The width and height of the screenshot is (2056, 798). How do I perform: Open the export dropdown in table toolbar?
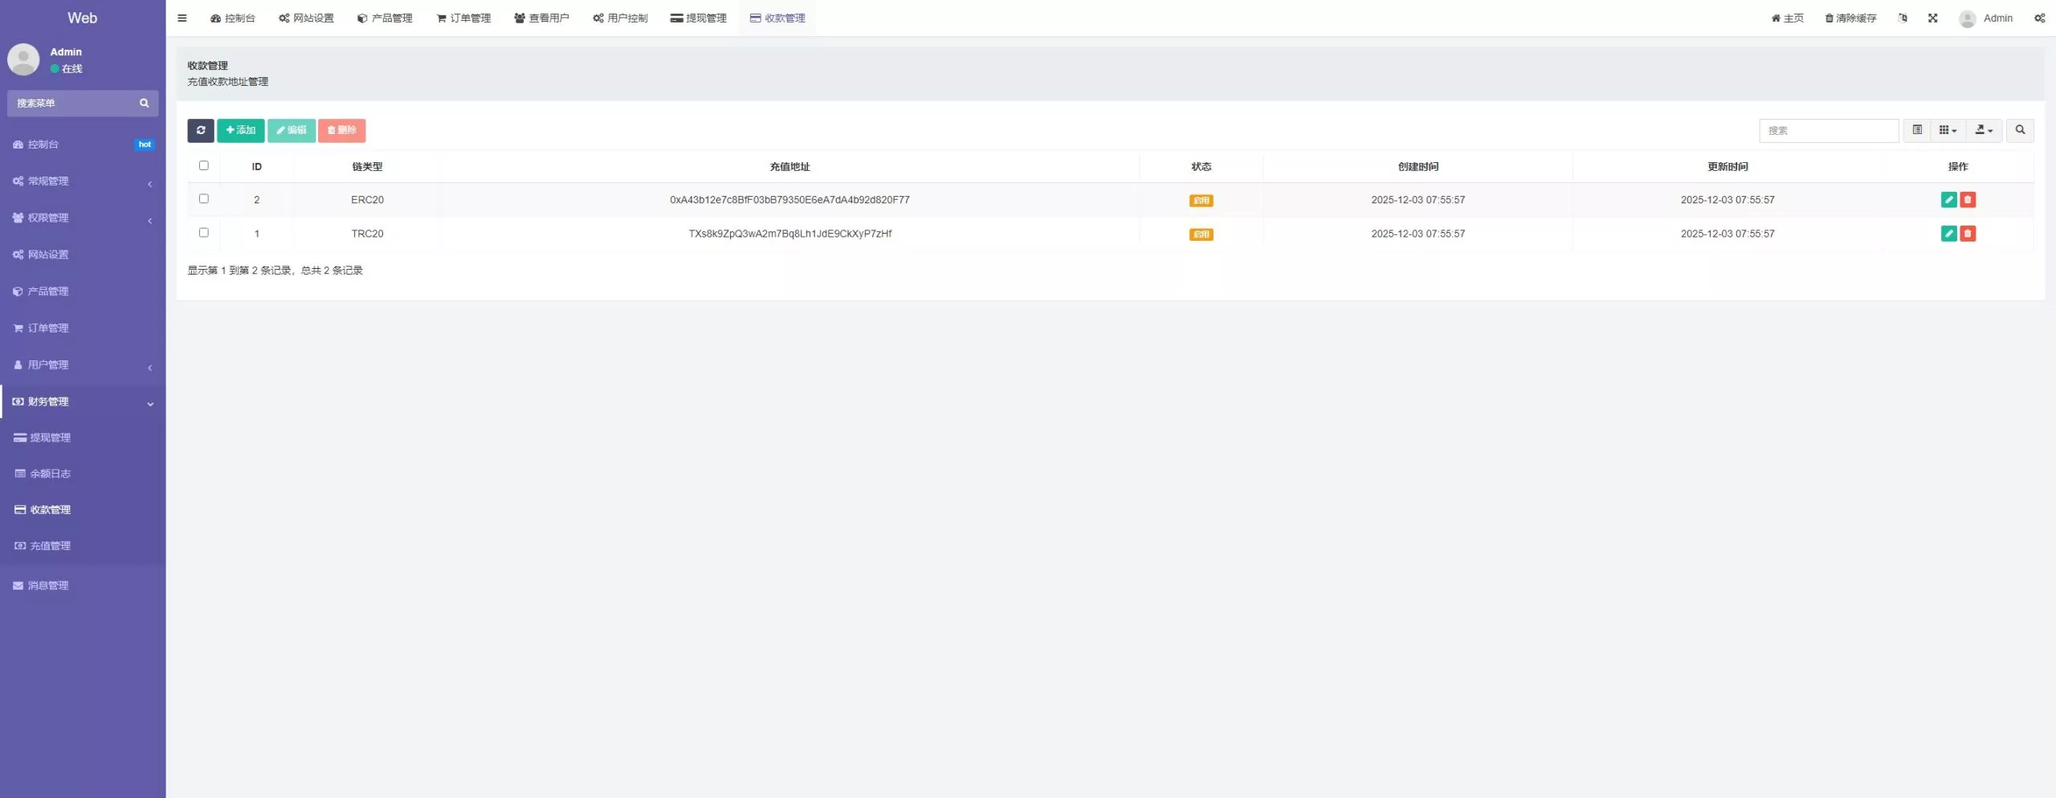[1984, 130]
